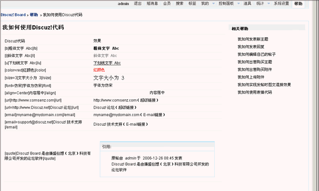
Task: Expand the 控制面板 dropdown arrow
Action: point(238,4)
